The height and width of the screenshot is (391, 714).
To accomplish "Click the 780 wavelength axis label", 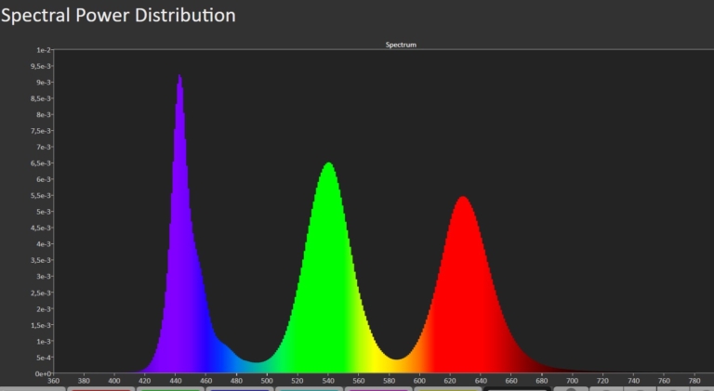I will [694, 380].
